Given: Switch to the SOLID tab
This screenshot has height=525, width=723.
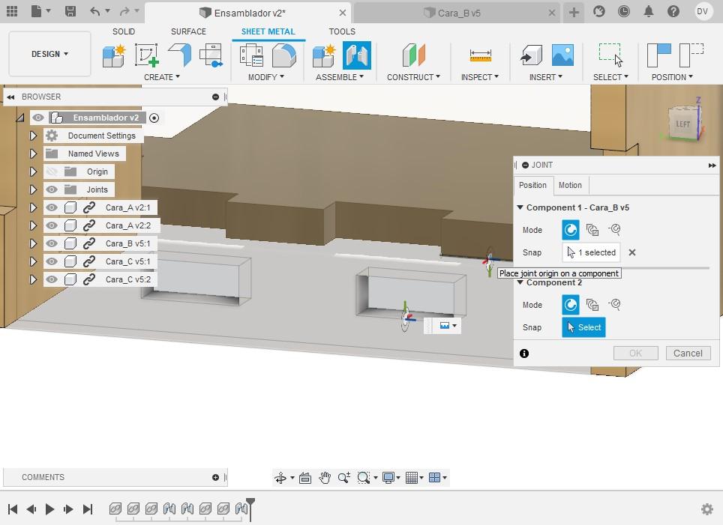Looking at the screenshot, I should [x=124, y=31].
